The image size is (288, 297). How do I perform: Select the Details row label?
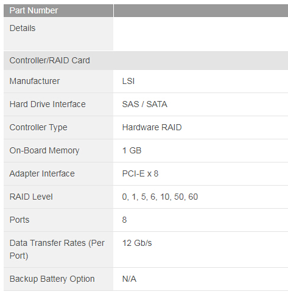pyautogui.click(x=23, y=28)
